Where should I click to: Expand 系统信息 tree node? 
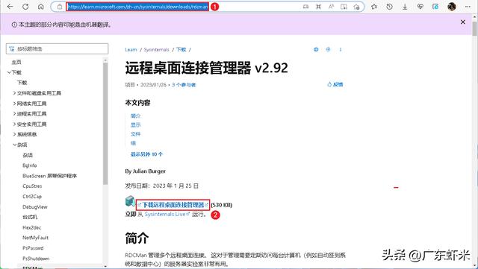(14, 134)
